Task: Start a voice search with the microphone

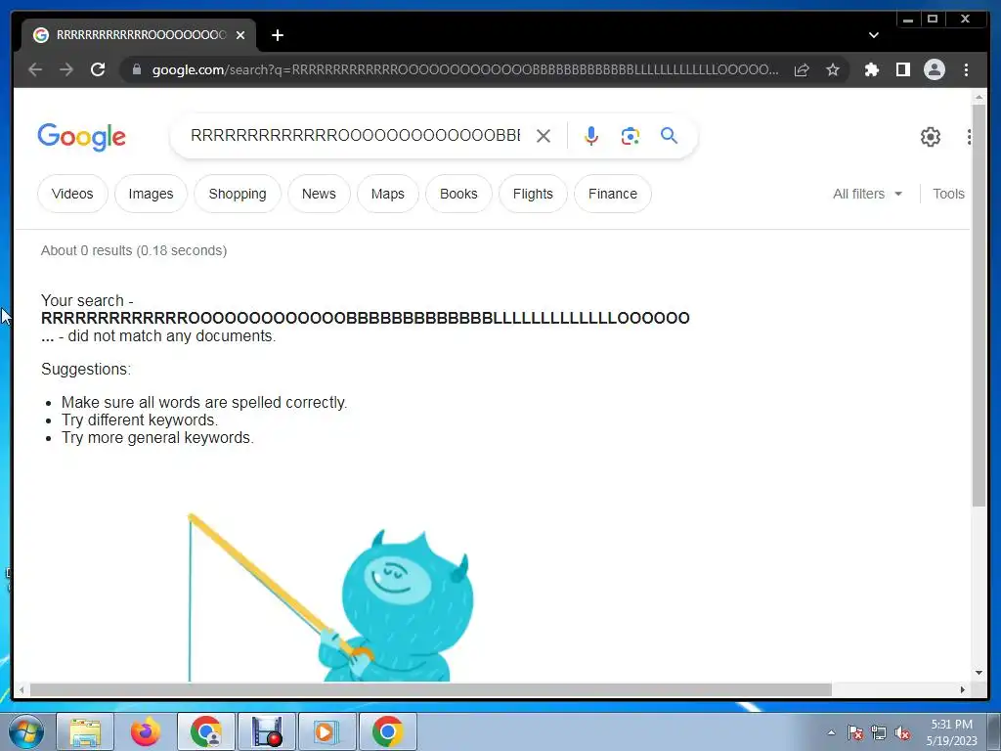Action: 591,136
